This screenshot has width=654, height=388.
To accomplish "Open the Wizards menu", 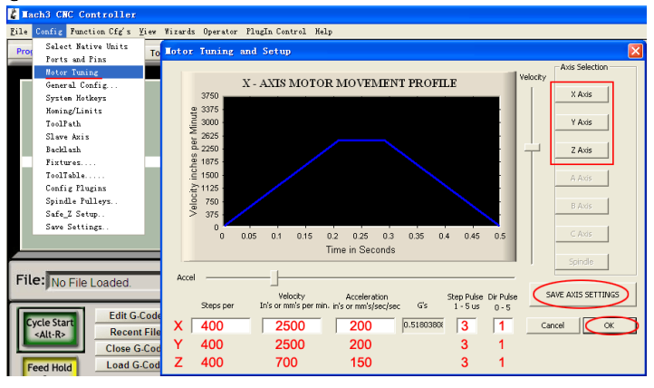I will point(179,32).
